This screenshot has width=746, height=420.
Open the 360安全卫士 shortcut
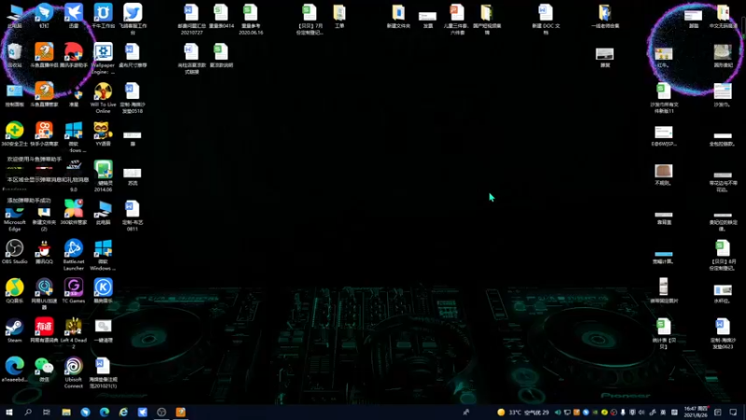pyautogui.click(x=15, y=133)
